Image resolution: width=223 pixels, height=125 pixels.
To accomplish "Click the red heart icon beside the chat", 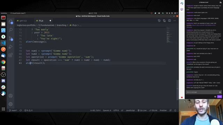I will point(182,98).
